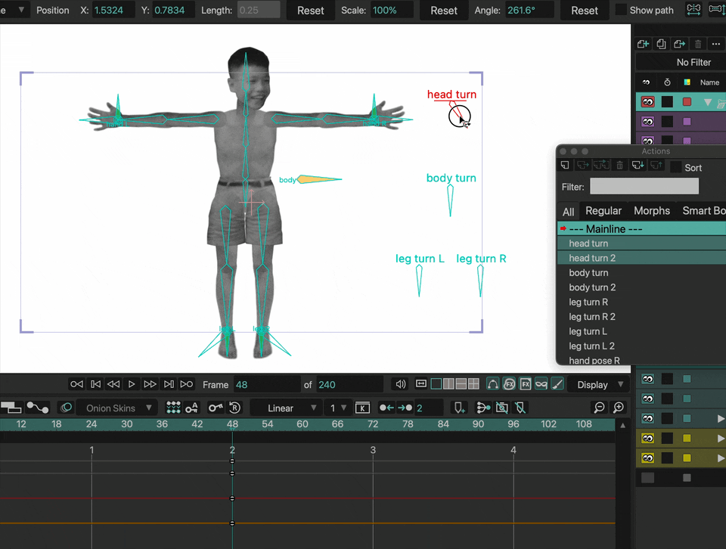Click the add marker icon in timeline toolbar
The image size is (726, 549).
coord(459,408)
